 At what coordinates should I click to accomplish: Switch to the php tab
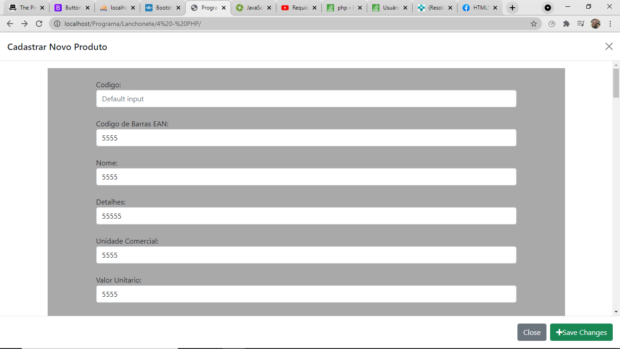pos(344,8)
